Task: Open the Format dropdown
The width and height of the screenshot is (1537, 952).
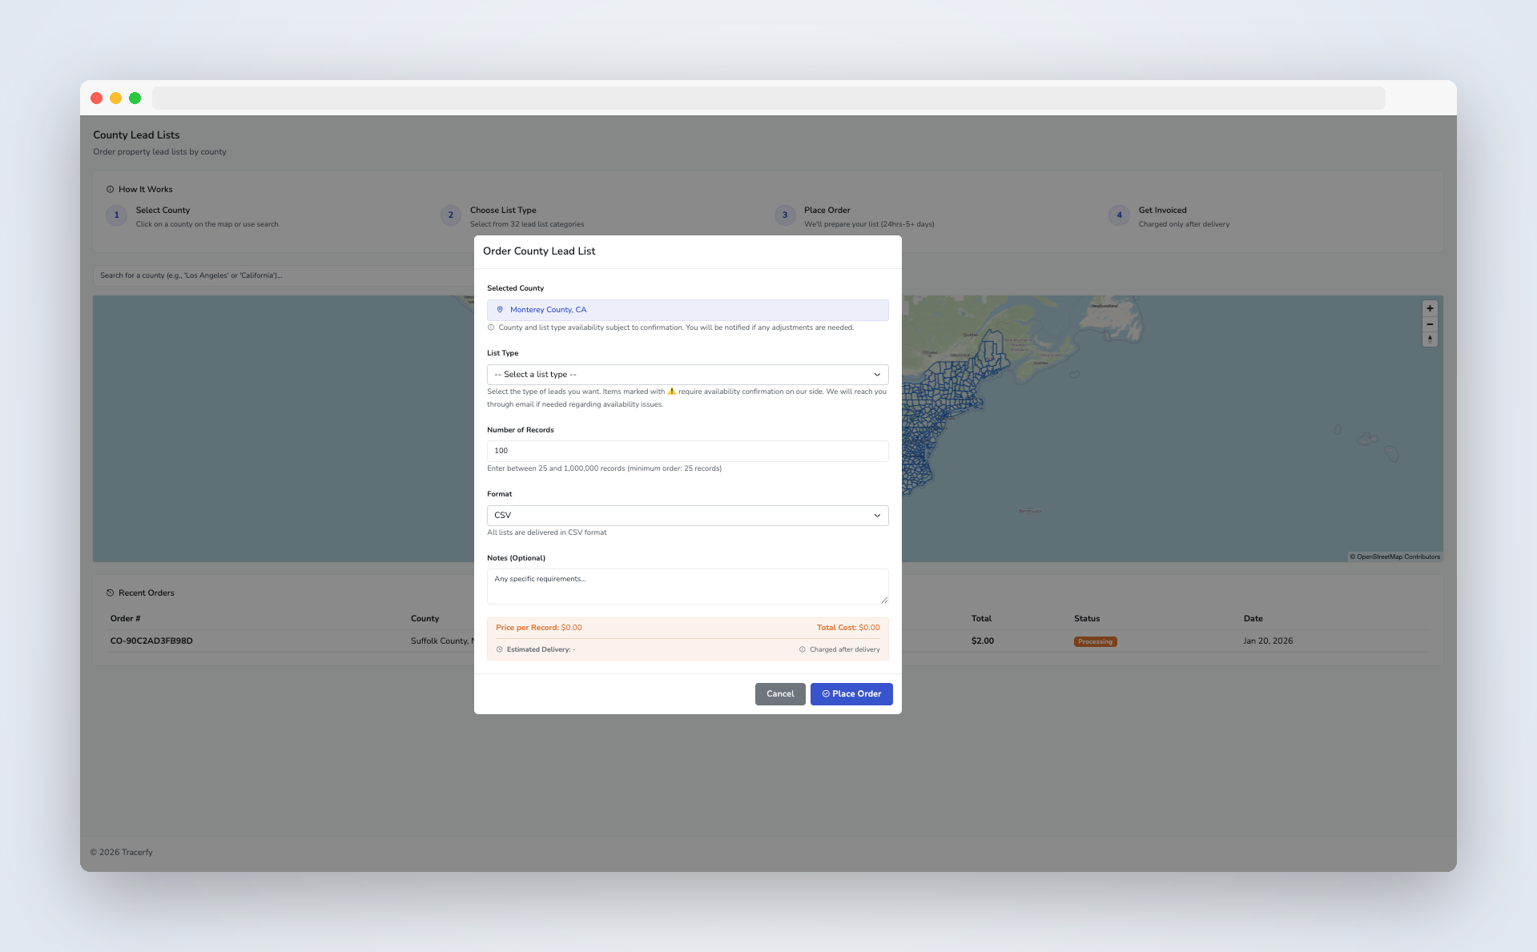Action: (687, 515)
